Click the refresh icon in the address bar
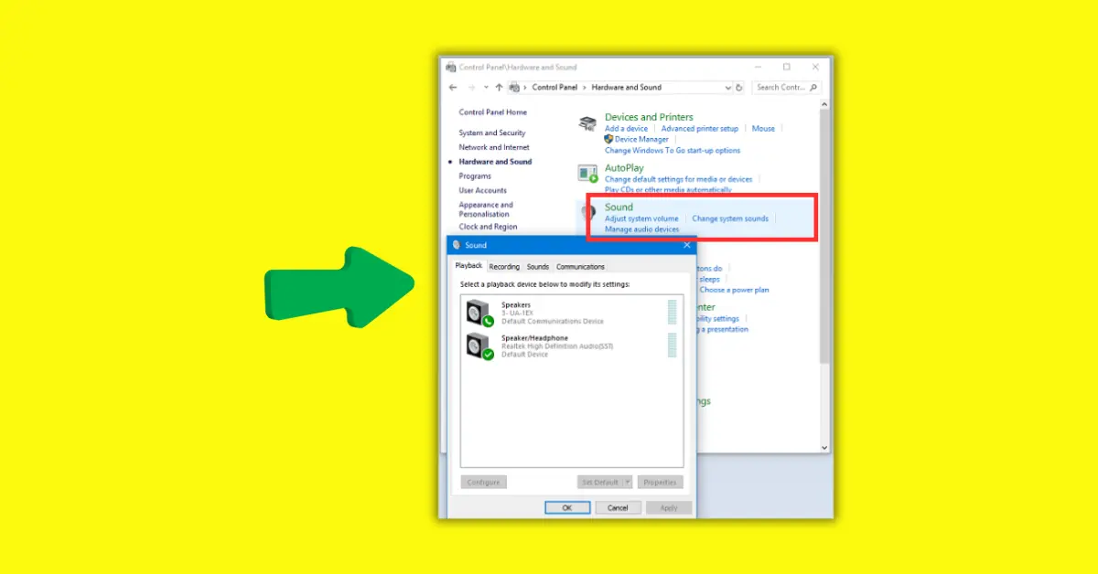 (740, 87)
